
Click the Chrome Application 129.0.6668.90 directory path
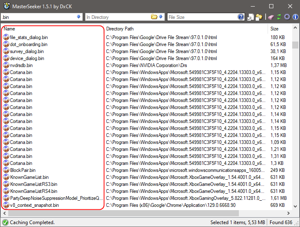pos(171,205)
